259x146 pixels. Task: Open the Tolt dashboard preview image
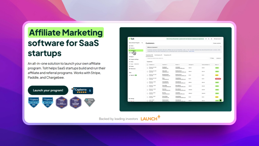[x=175, y=69]
